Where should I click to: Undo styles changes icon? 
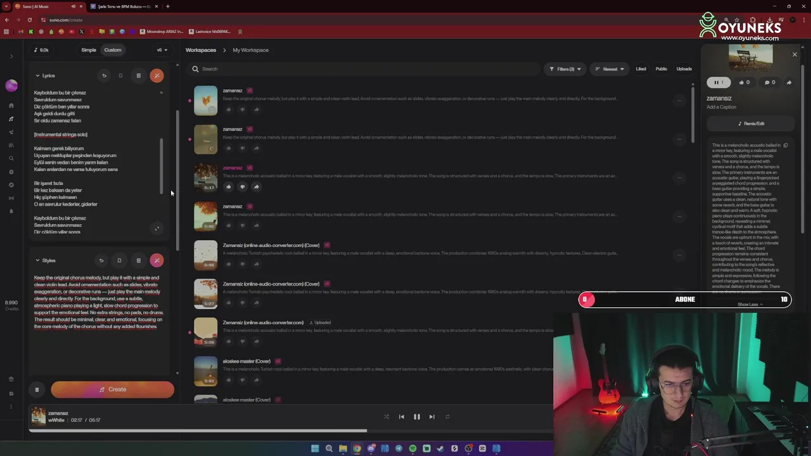101,260
